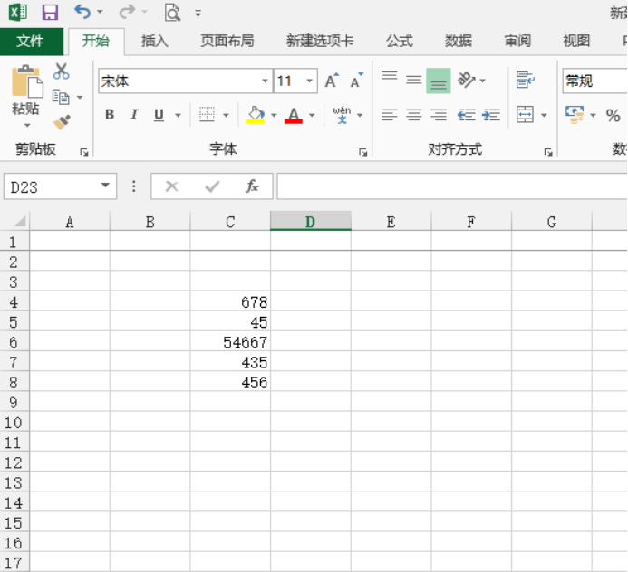Open the fill color dropdown arrow
The image size is (628, 572).
[274, 115]
